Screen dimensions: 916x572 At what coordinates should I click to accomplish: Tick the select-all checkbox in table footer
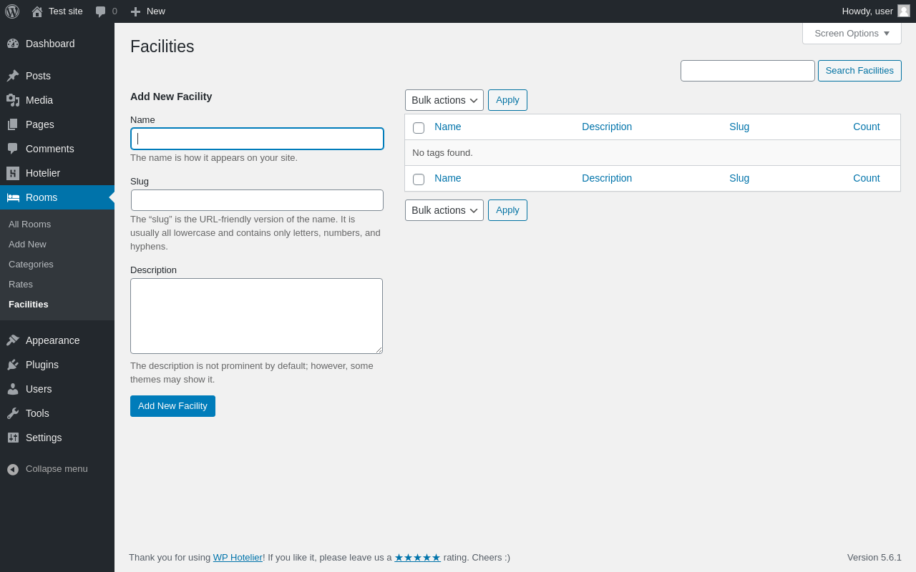419,179
